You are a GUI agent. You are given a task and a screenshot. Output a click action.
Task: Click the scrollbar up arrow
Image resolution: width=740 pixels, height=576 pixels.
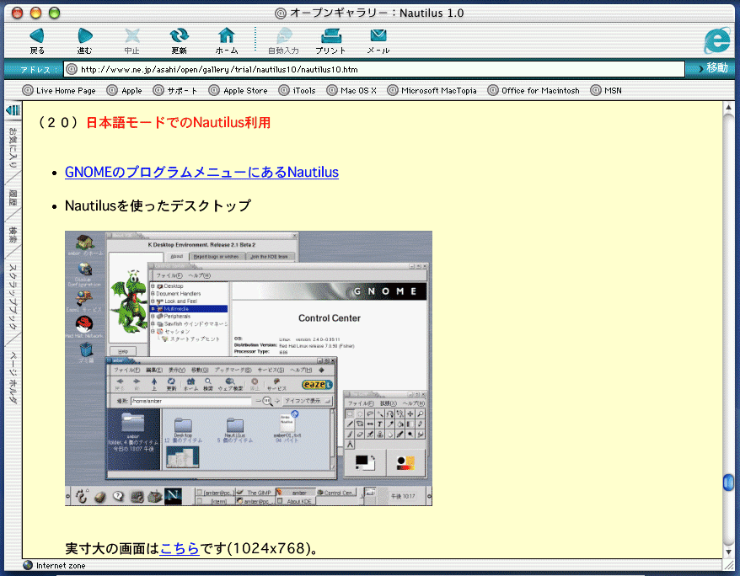pos(729,108)
